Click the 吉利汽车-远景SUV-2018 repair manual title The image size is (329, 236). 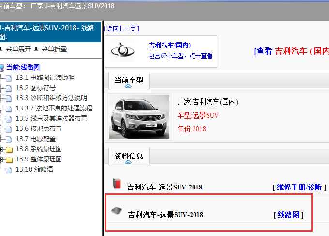coord(164,187)
